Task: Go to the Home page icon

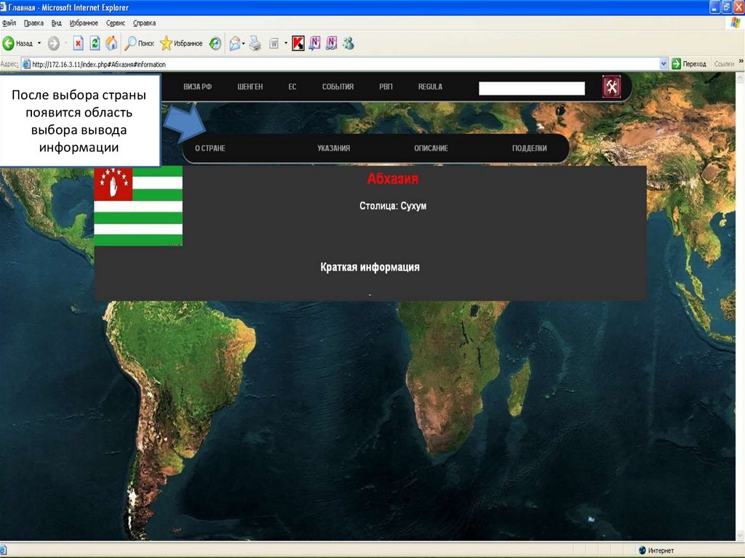Action: [111, 44]
